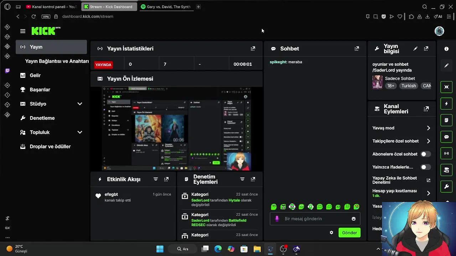The width and height of the screenshot is (456, 256).
Task: Click the info icon in right rail
Action: pyautogui.click(x=446, y=49)
